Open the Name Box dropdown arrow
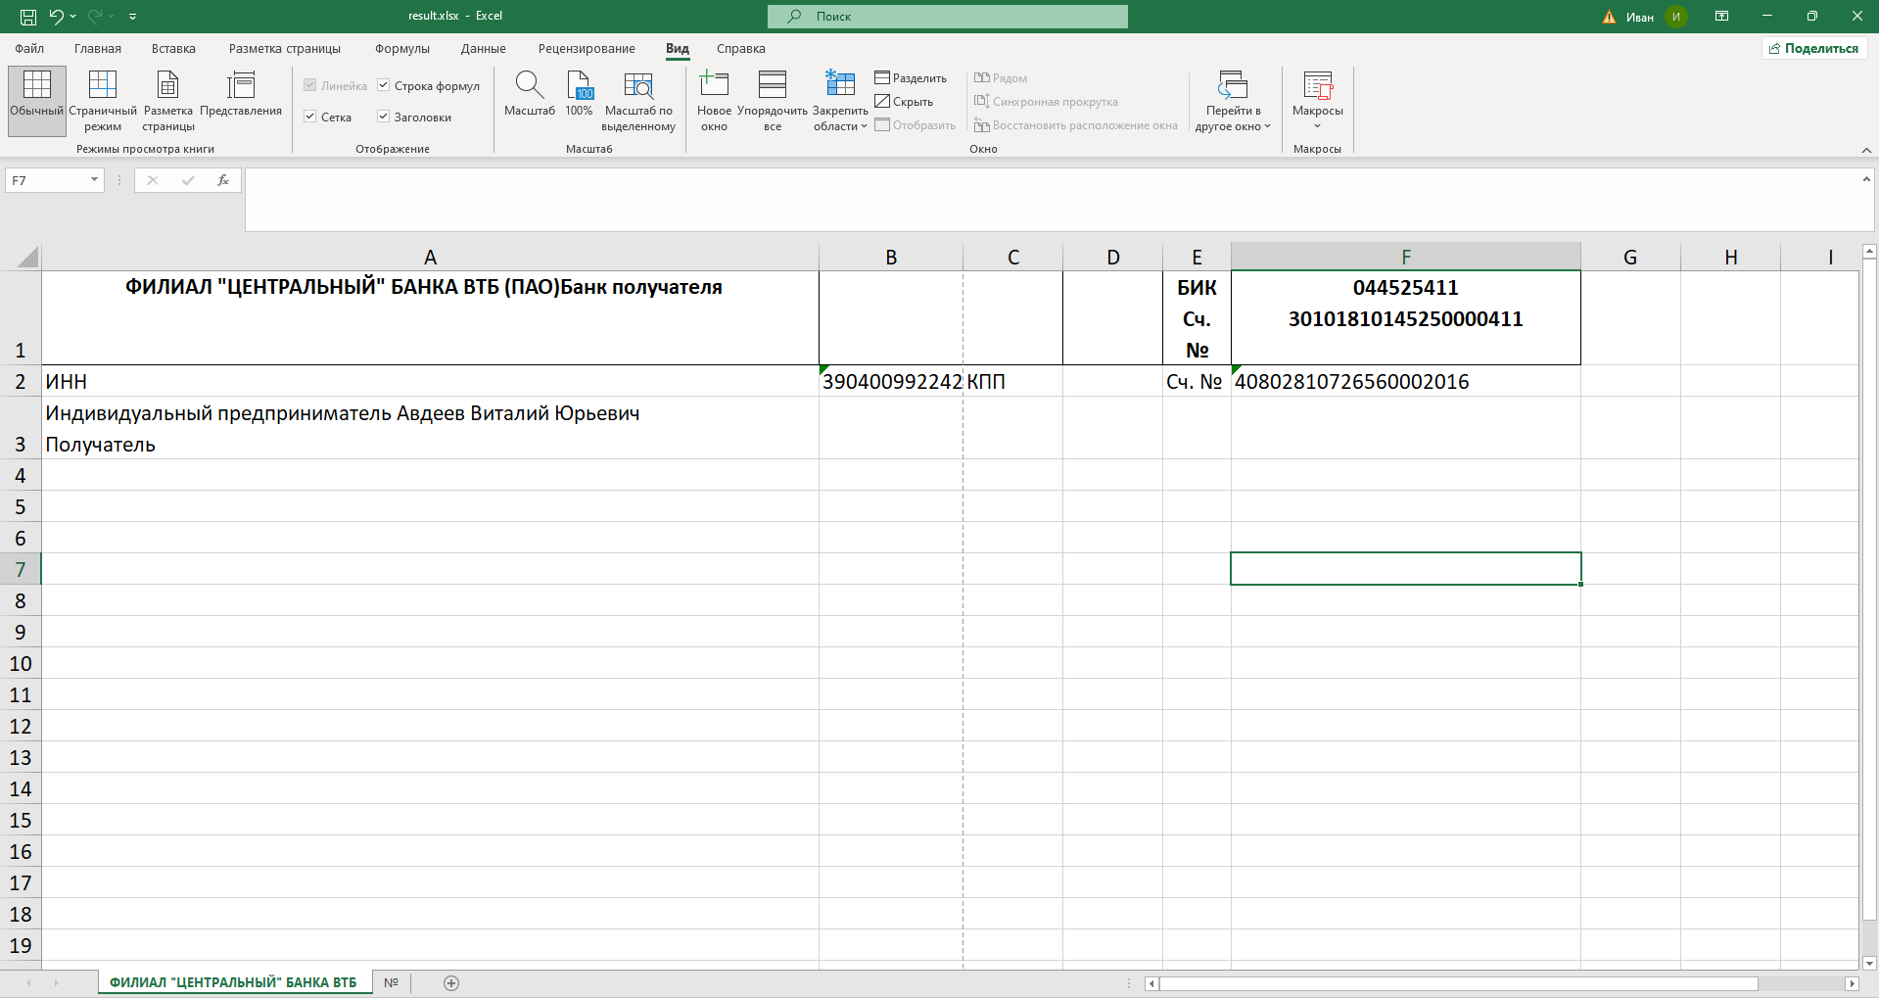Viewport: 1879px width, 998px height. pyautogui.click(x=95, y=180)
